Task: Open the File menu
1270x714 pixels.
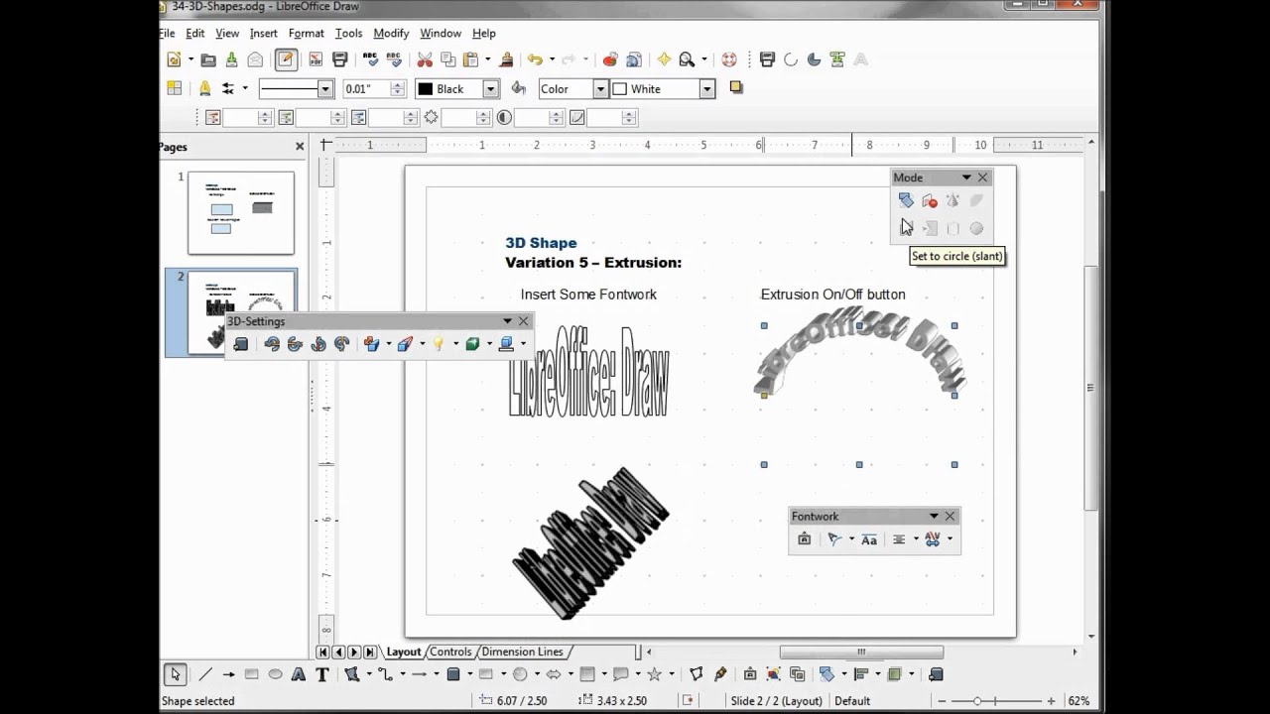Action: click(167, 33)
